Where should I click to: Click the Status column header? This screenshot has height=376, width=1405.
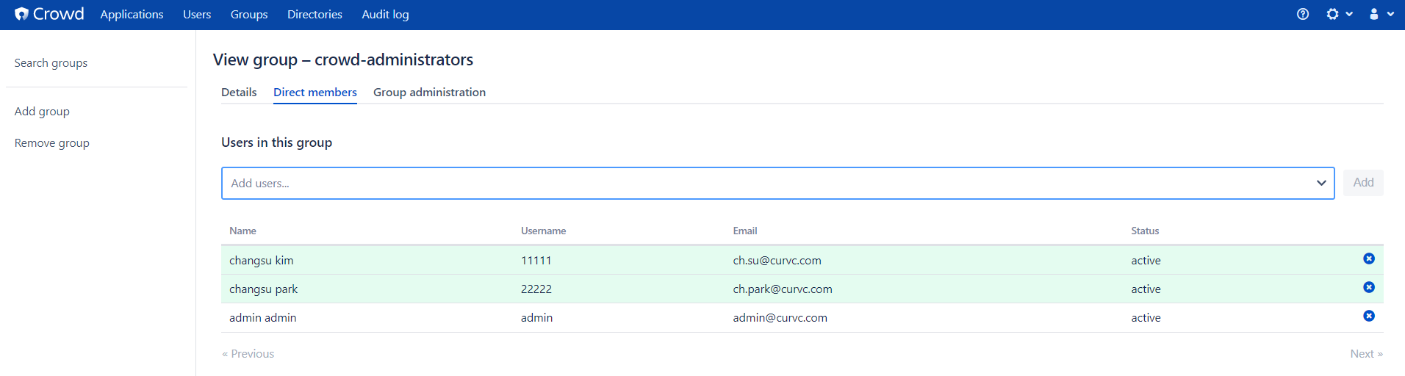click(x=1145, y=231)
